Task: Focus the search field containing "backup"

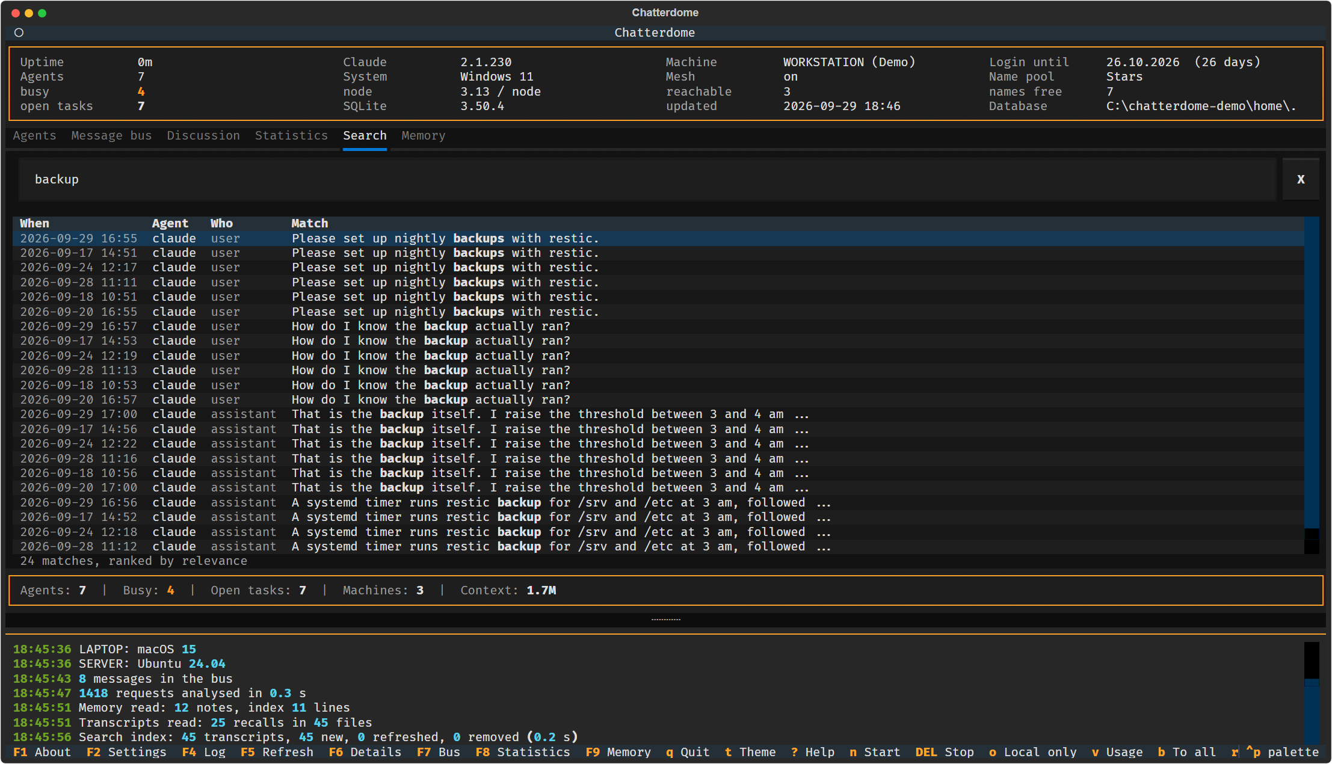Action: [x=647, y=179]
